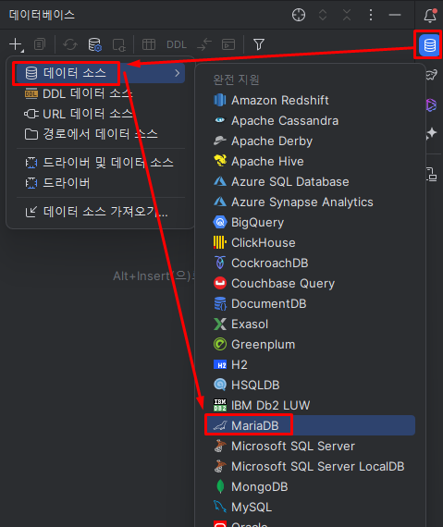
Task: Choose Couchbase Query data source
Action: tap(310, 283)
